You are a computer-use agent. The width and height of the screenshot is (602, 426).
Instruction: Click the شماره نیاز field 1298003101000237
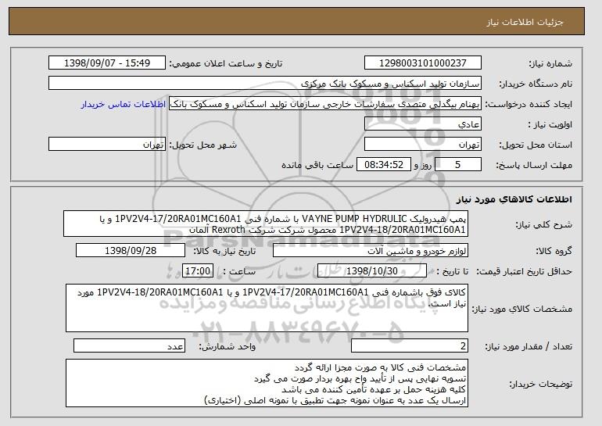click(x=423, y=63)
